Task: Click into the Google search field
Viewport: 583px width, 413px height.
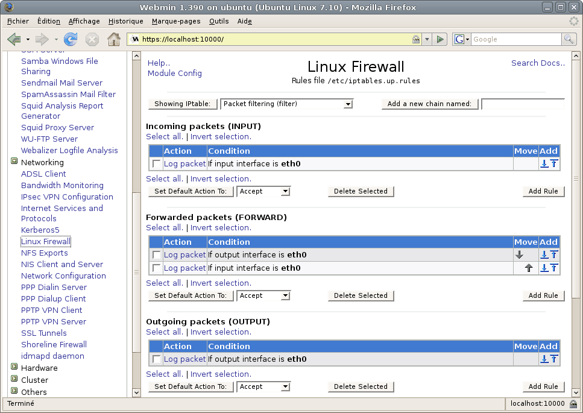Action: [517, 39]
